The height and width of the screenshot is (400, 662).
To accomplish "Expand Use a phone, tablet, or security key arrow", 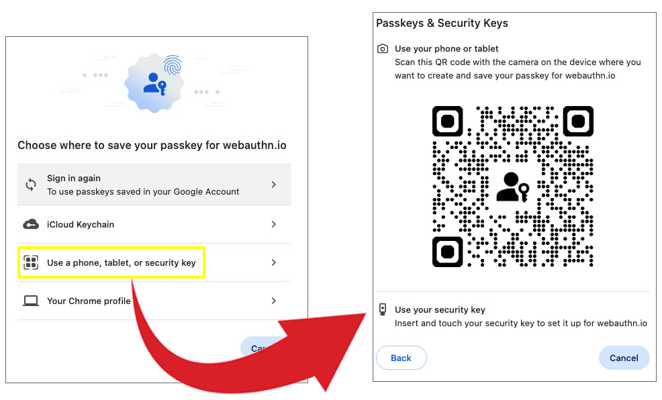I will tap(274, 262).
